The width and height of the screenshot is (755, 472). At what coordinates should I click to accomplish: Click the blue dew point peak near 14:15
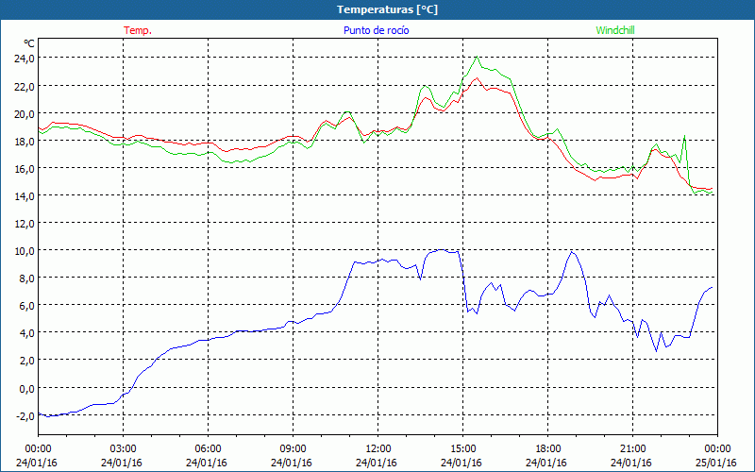pos(442,249)
